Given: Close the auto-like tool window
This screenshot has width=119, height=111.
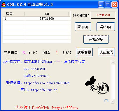Looking at the screenshot, I should [x=114, y=4].
